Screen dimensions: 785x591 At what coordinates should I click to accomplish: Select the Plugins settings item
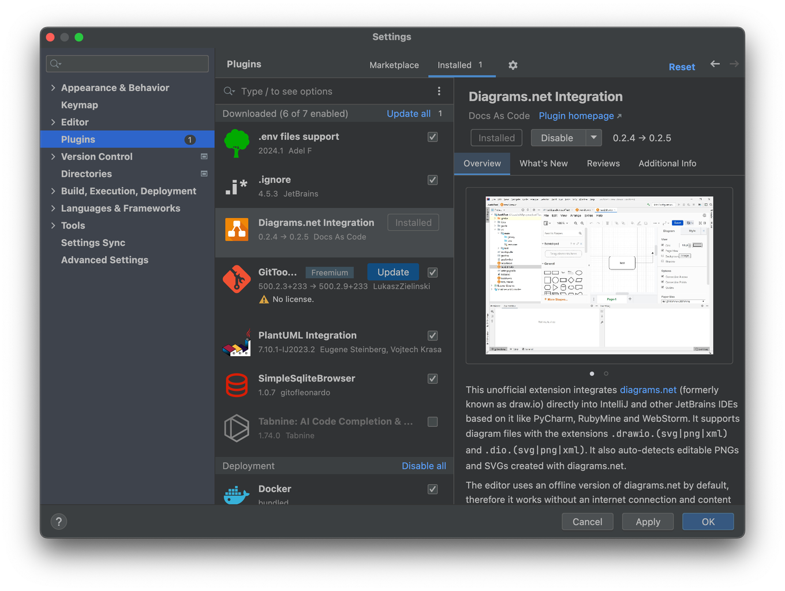128,139
